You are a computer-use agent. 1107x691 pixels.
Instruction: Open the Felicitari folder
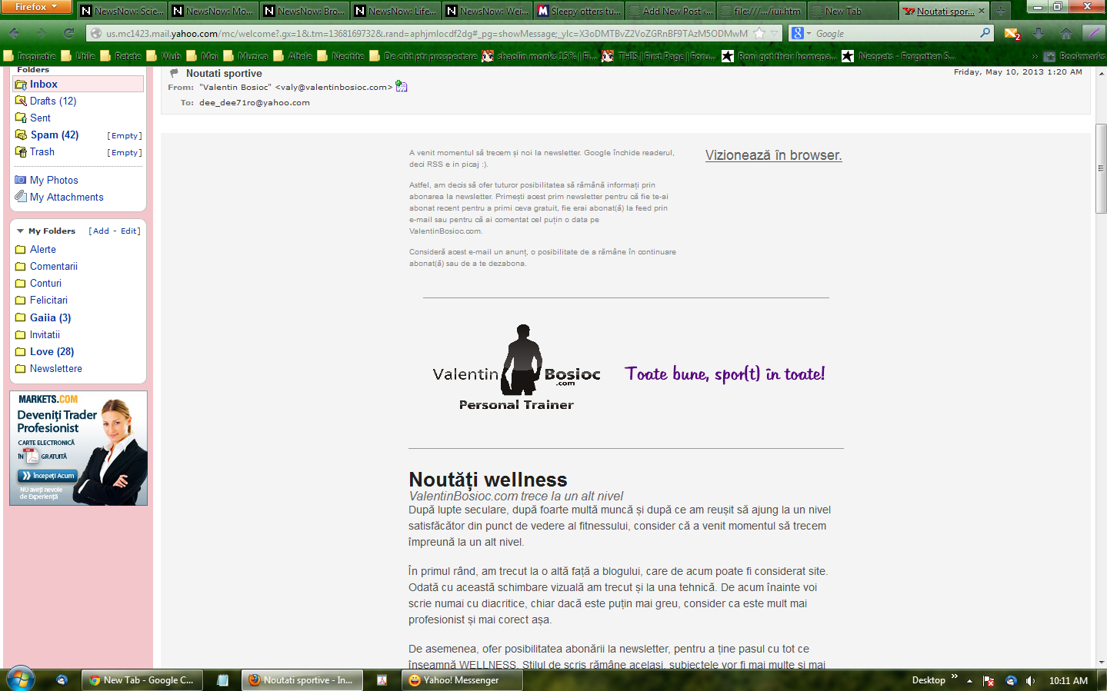pos(48,300)
